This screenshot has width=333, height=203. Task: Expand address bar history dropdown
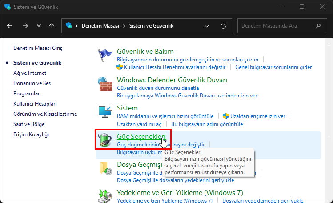(x=206, y=26)
